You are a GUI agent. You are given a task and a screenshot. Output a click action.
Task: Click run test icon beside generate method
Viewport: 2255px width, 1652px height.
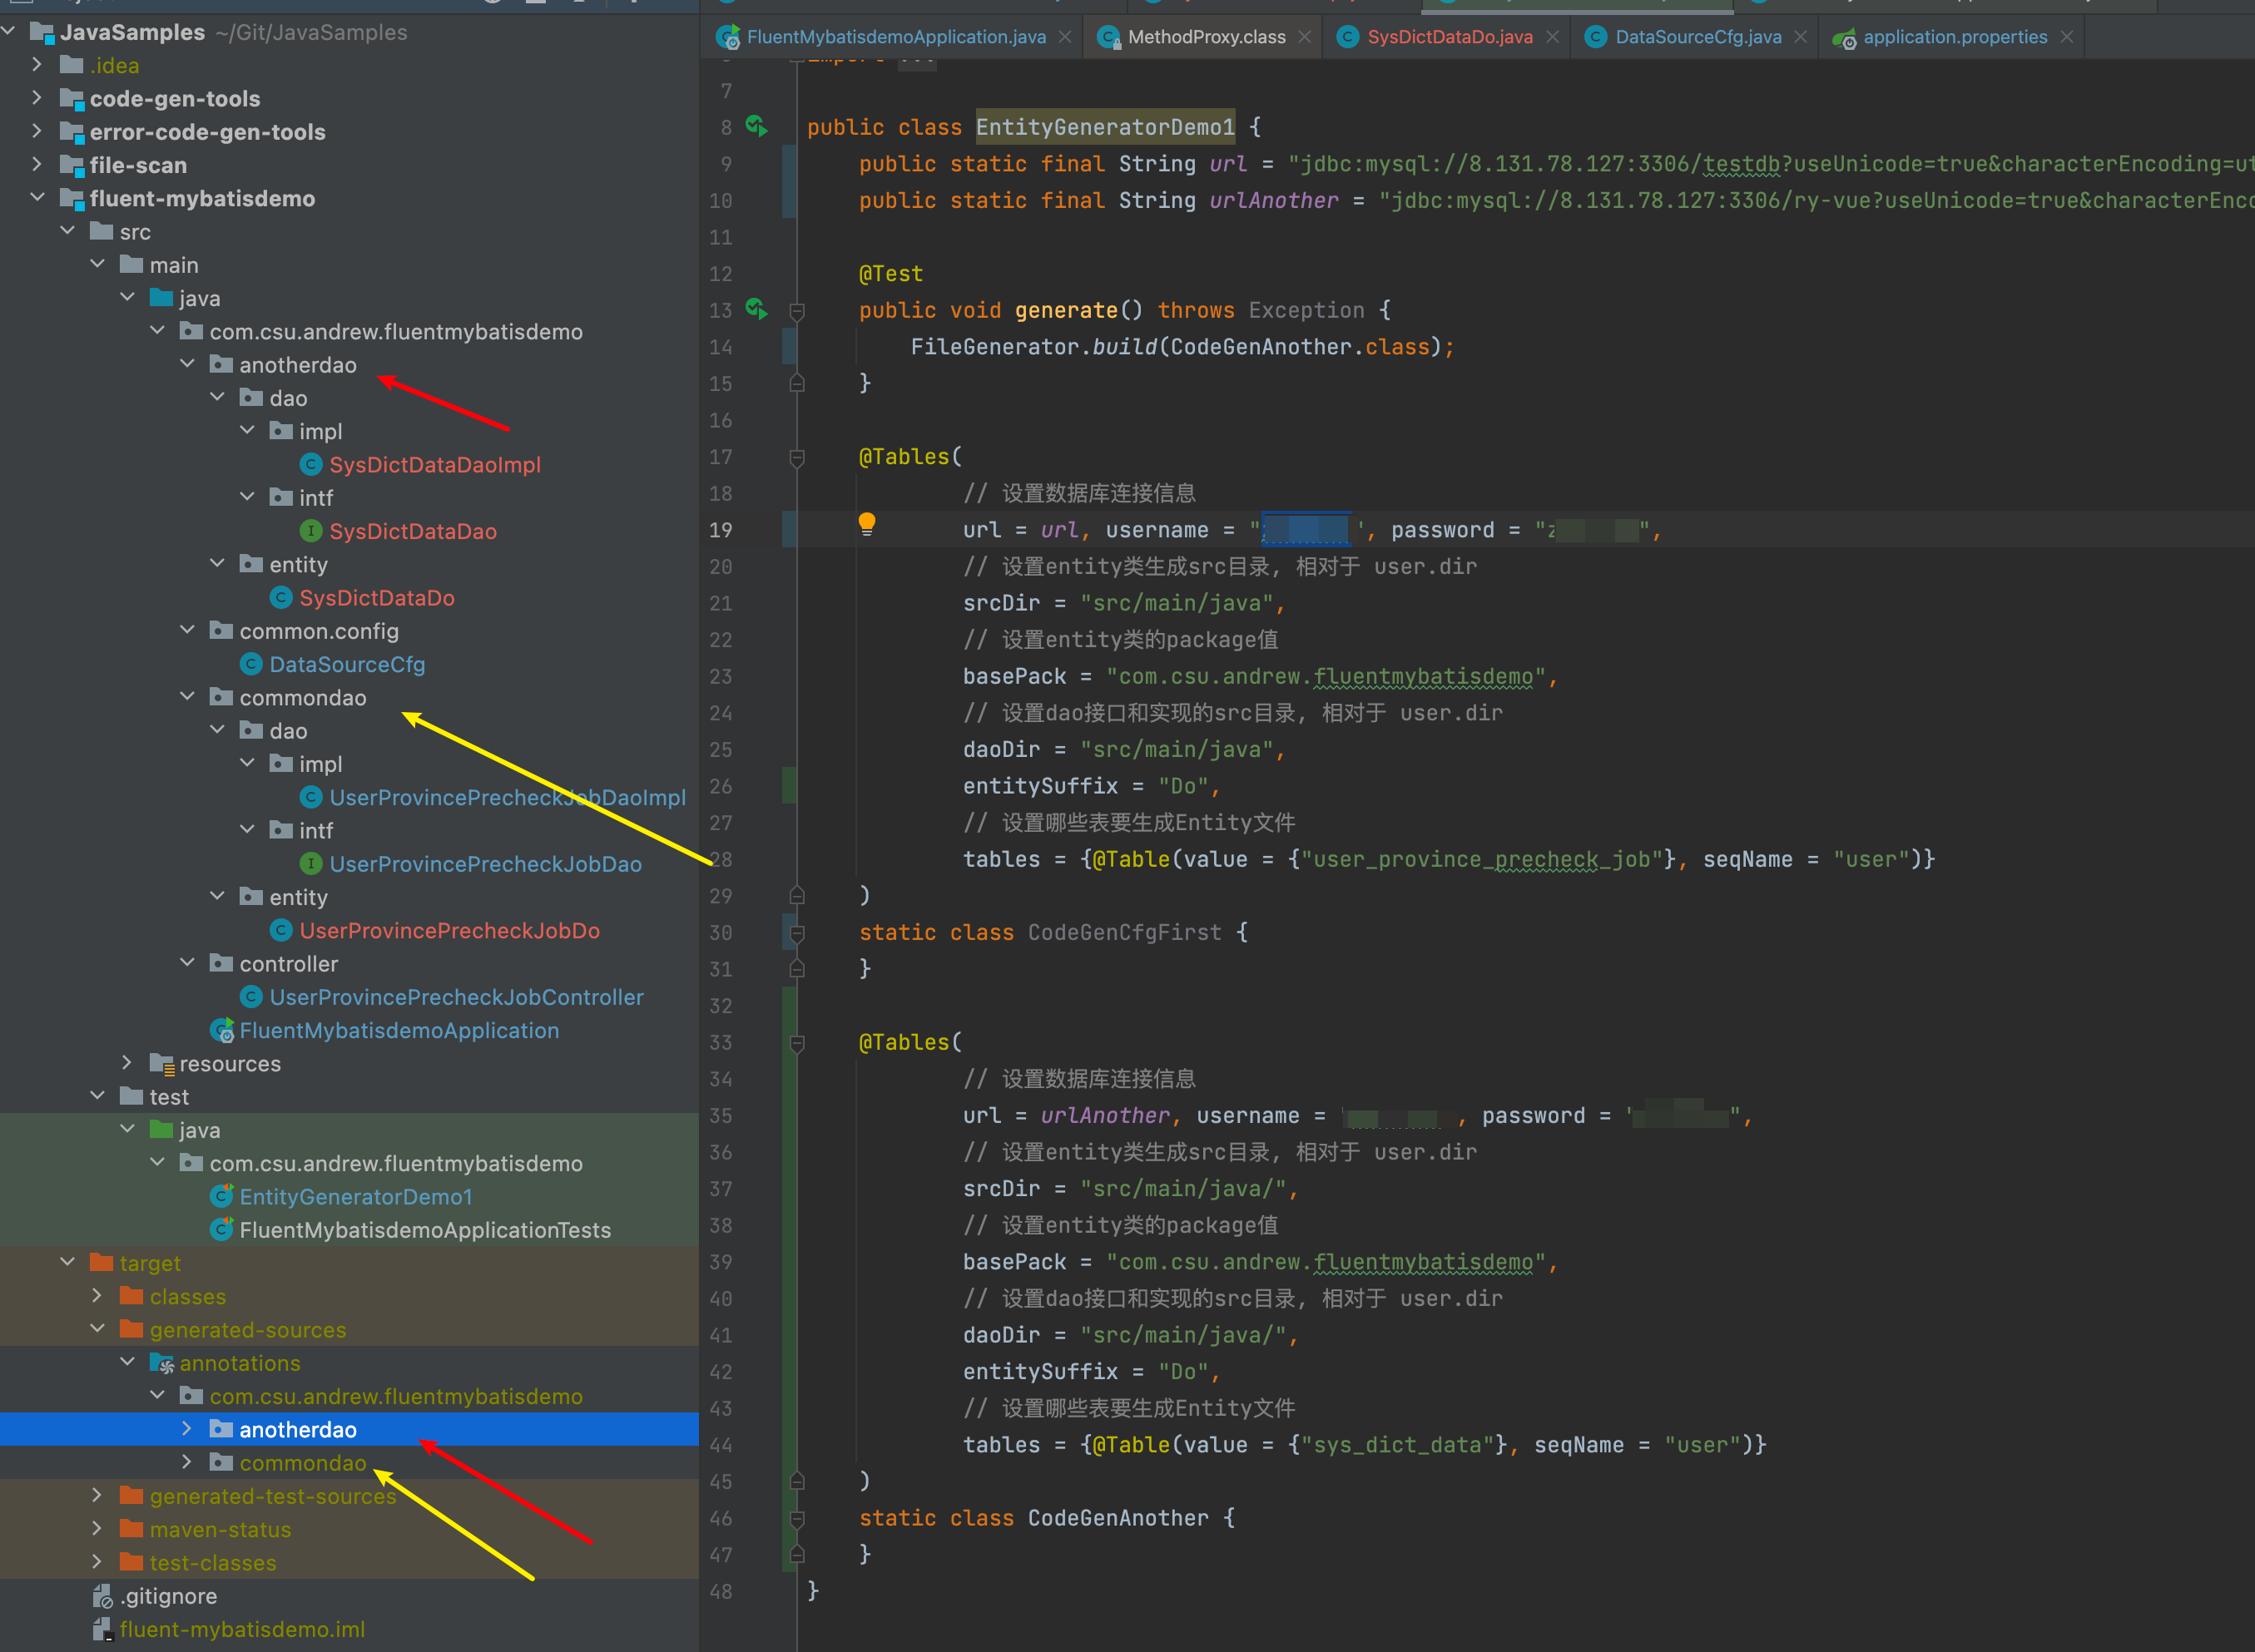756,310
